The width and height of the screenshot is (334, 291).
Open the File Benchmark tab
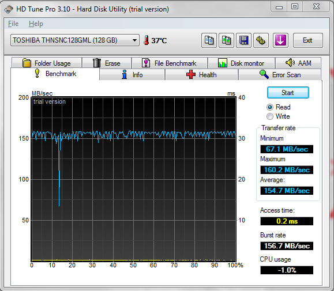point(170,63)
